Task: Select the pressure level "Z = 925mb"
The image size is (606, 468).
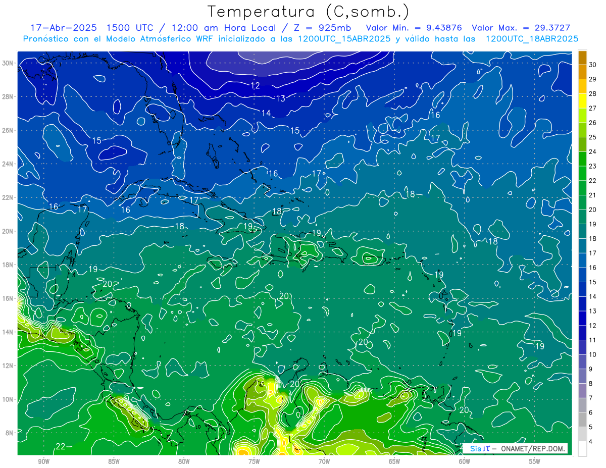Action: point(323,28)
